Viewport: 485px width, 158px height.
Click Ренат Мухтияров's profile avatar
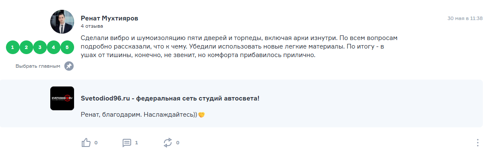click(62, 22)
